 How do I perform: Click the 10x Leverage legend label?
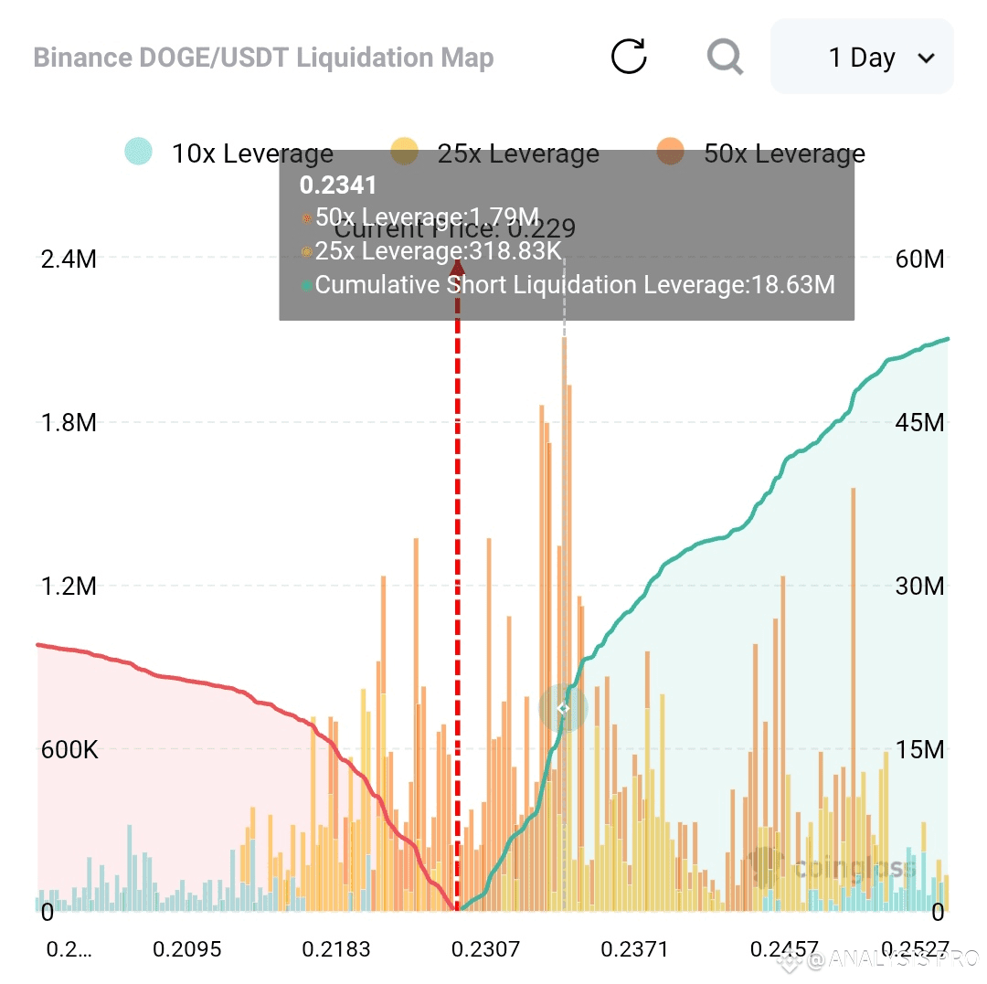(252, 153)
